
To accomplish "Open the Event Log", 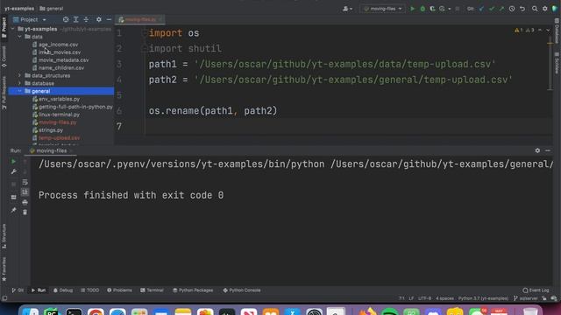I will click(536, 290).
